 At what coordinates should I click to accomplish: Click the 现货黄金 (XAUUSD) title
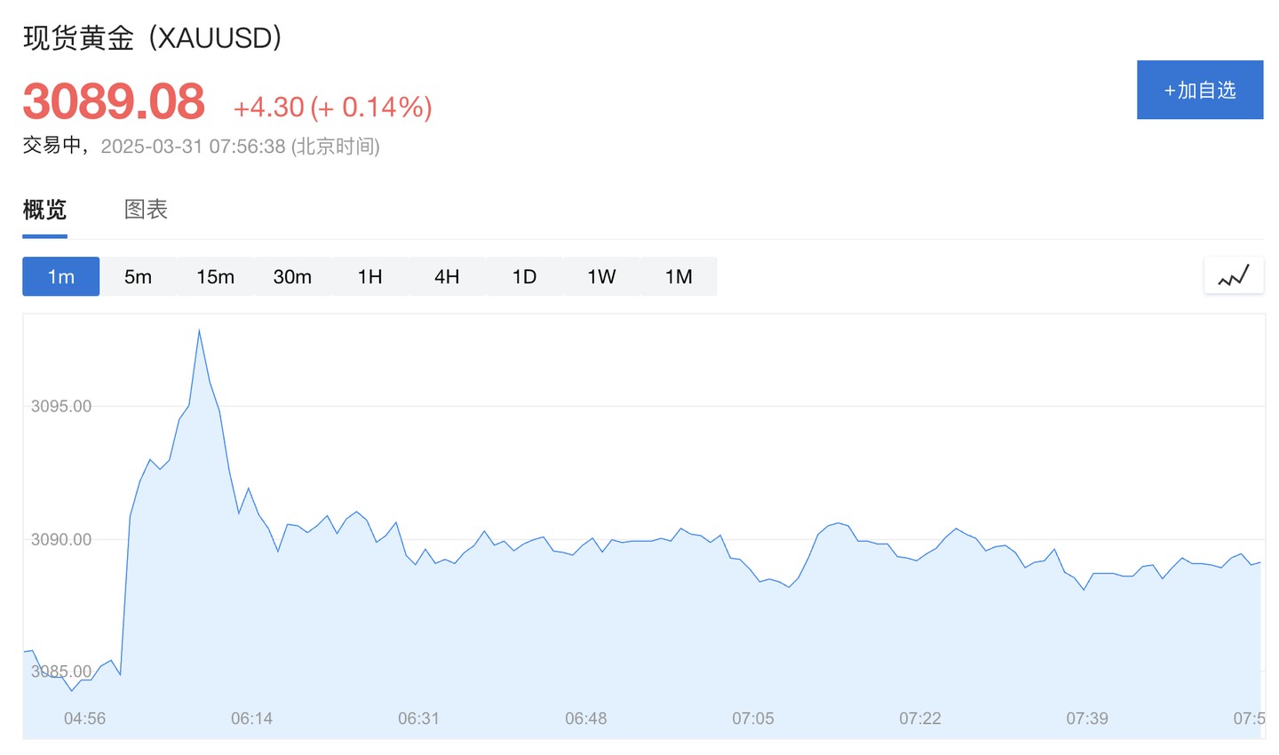[152, 37]
